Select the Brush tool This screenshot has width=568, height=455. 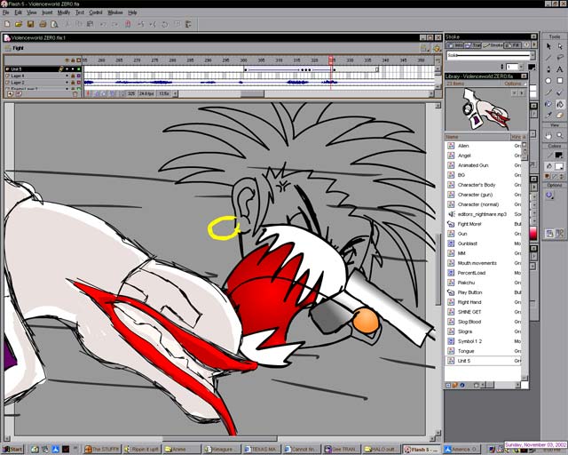[560, 92]
